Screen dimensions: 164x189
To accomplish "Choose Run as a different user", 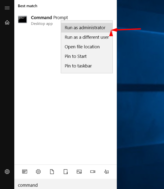I will (86, 37).
